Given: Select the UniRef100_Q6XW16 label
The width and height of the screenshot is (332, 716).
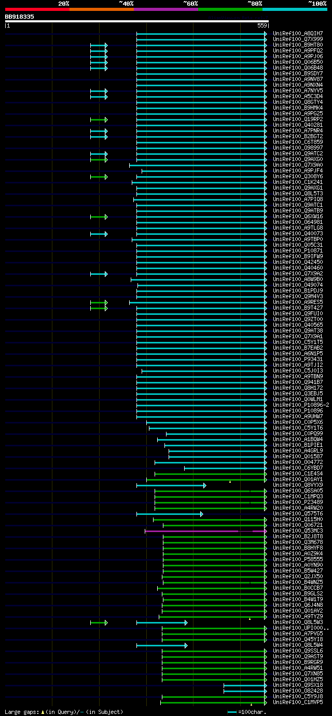Looking at the screenshot, I should tap(298, 216).
